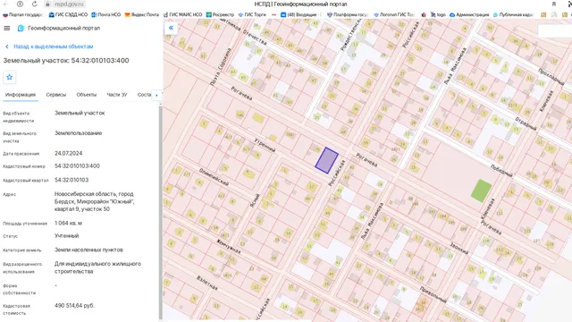Click the address text Новосибирская область
The height and width of the screenshot is (322, 572).
(x=94, y=201)
